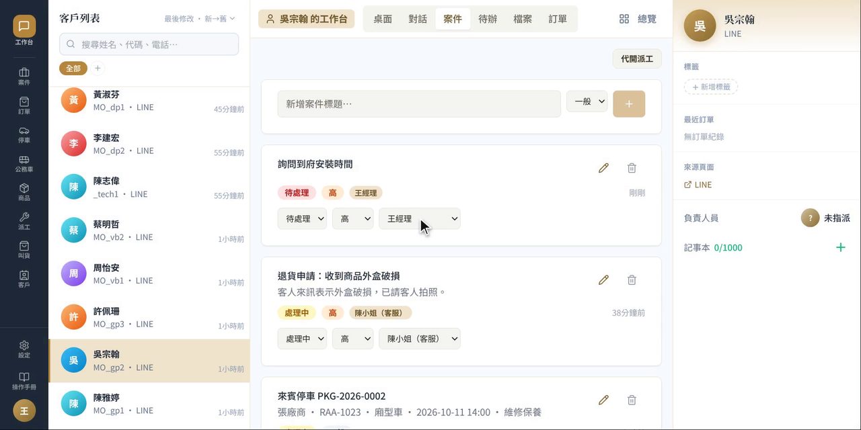Add a new customer filter tag with plus
Viewport: 861px width, 430px height.
click(x=98, y=68)
